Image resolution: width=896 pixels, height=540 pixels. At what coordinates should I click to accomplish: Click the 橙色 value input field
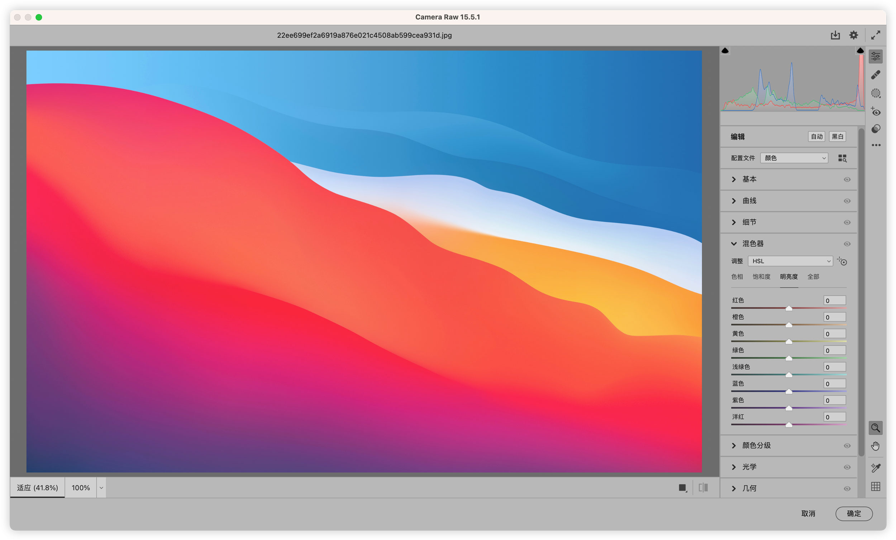[835, 317]
